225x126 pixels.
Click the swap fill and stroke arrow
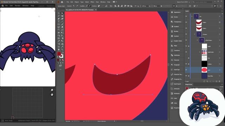coord(63,52)
